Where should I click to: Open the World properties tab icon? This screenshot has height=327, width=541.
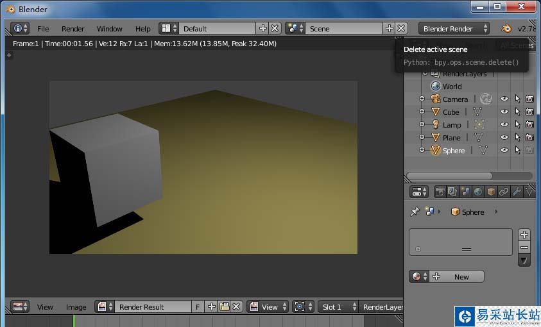pos(478,192)
